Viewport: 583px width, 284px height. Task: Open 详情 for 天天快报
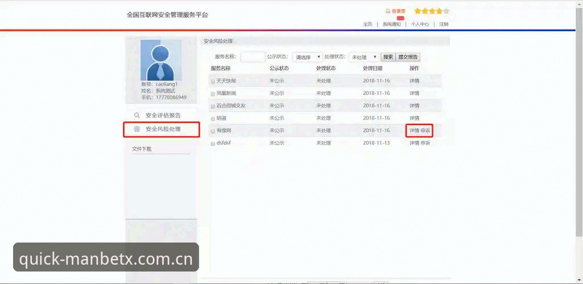[414, 81]
